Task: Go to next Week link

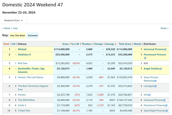Action: click(x=165, y=28)
